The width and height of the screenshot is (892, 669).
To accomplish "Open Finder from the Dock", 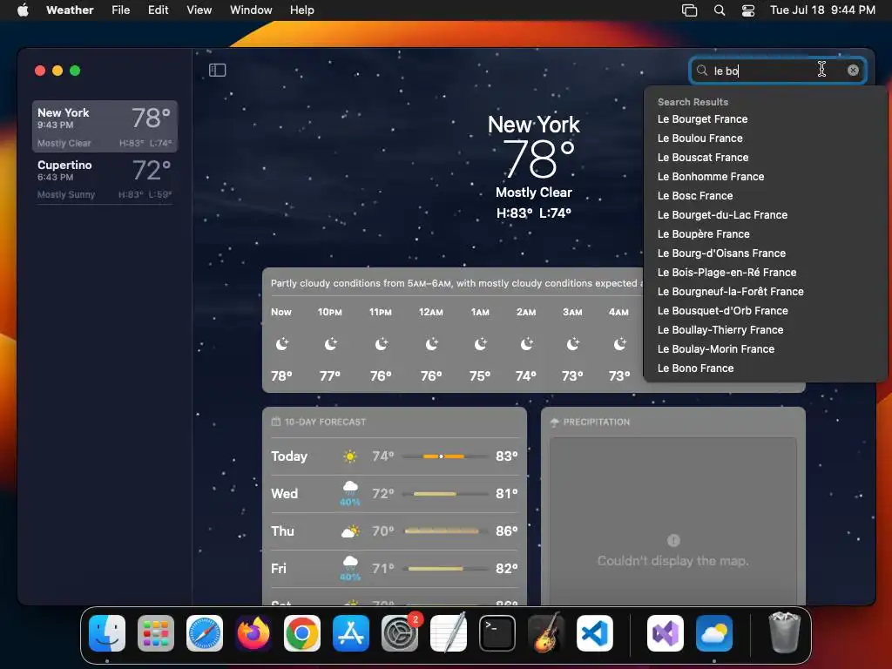I will pyautogui.click(x=107, y=633).
